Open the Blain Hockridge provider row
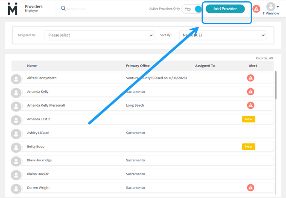Viewport: 286px width, 198px height. (39, 160)
